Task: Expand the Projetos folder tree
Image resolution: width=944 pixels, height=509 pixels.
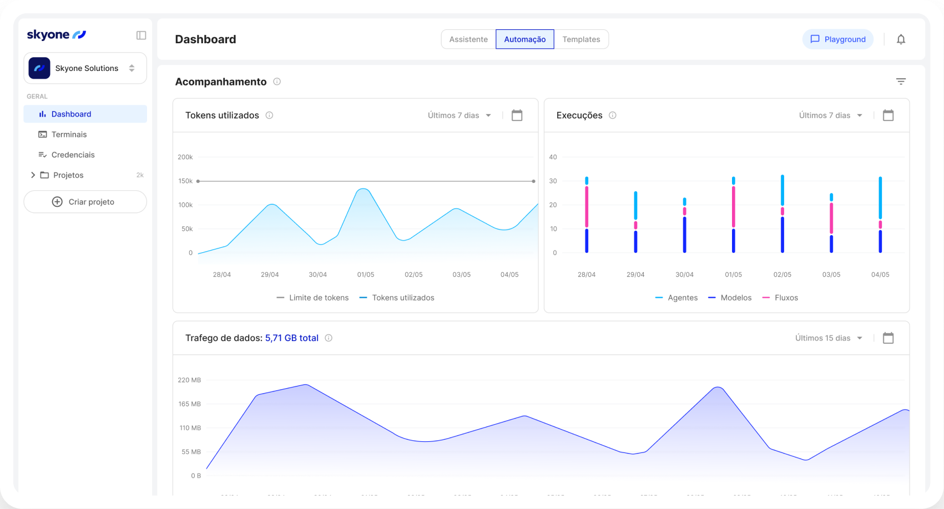Action: click(x=33, y=175)
